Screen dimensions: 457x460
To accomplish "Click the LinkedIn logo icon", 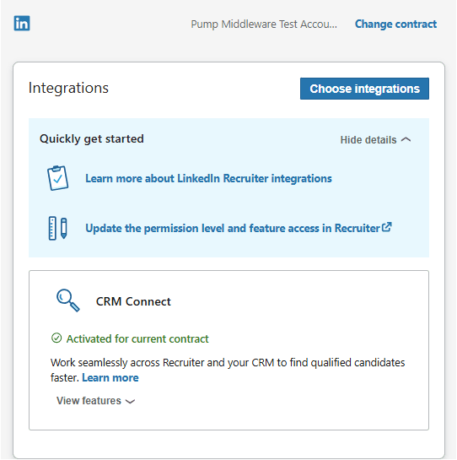I will click(x=22, y=23).
